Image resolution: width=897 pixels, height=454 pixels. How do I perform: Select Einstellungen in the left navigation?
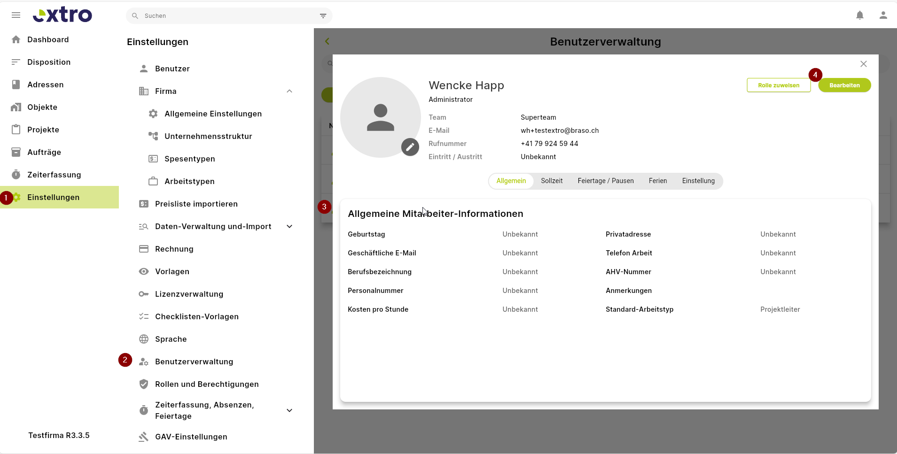(x=59, y=197)
